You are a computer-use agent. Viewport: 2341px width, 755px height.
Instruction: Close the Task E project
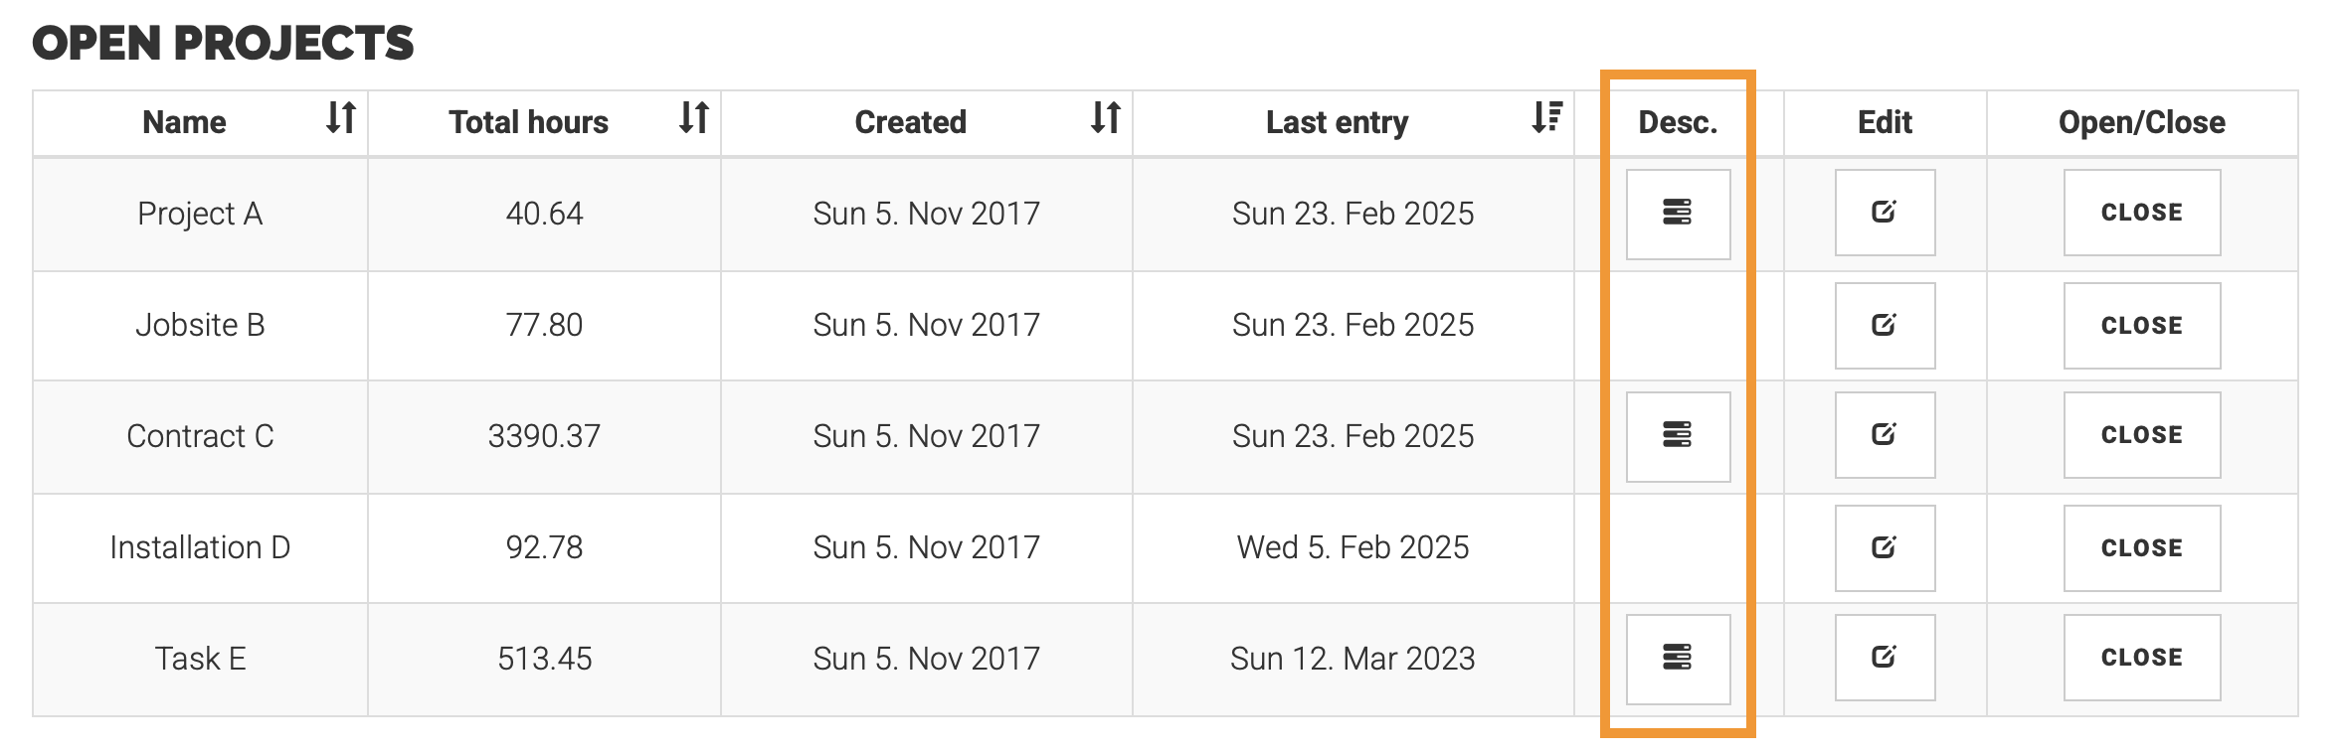(x=2141, y=658)
